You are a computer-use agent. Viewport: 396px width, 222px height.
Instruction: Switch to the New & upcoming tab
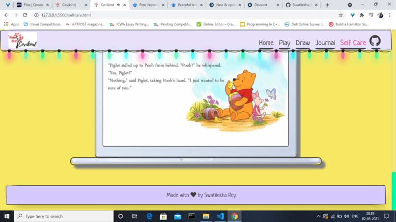click(x=226, y=5)
